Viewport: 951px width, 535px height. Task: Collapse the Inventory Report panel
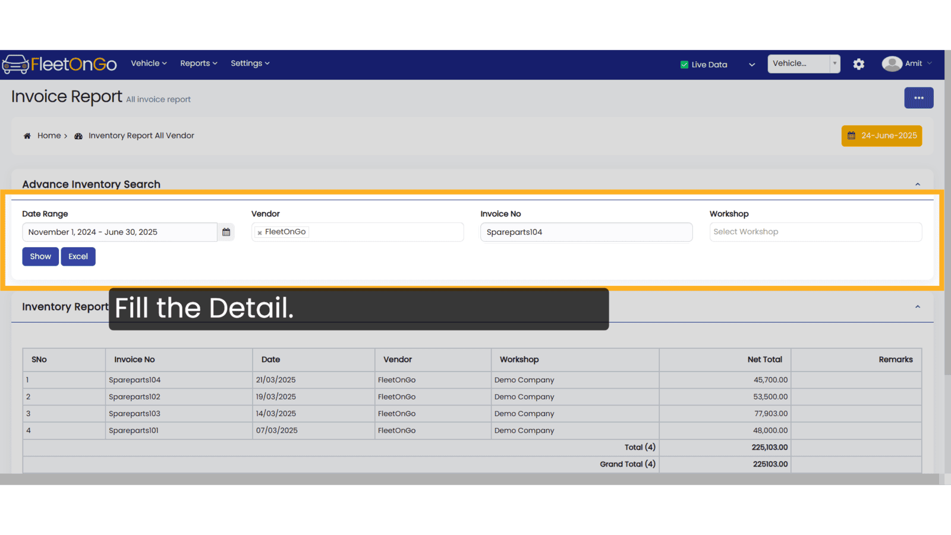tap(917, 307)
